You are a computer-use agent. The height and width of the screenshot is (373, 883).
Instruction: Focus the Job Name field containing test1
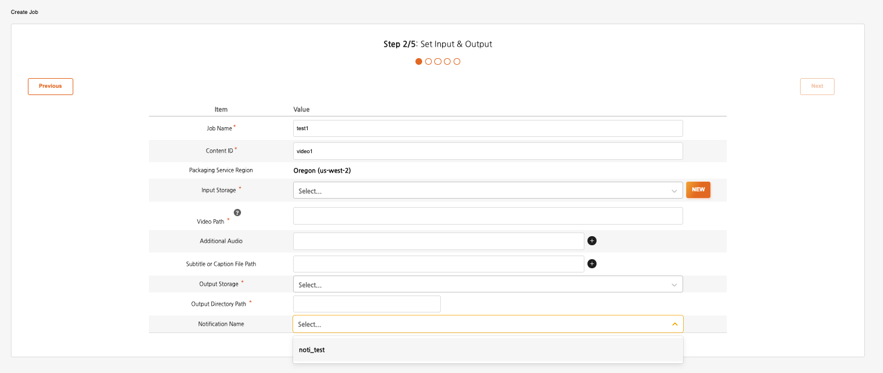click(488, 128)
